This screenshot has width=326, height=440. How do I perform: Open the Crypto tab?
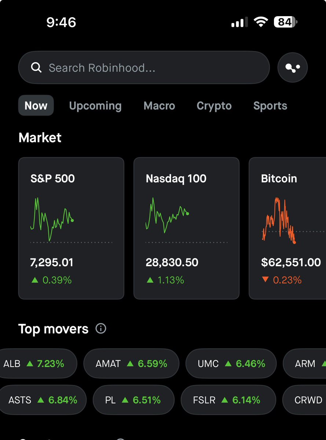[x=214, y=106]
